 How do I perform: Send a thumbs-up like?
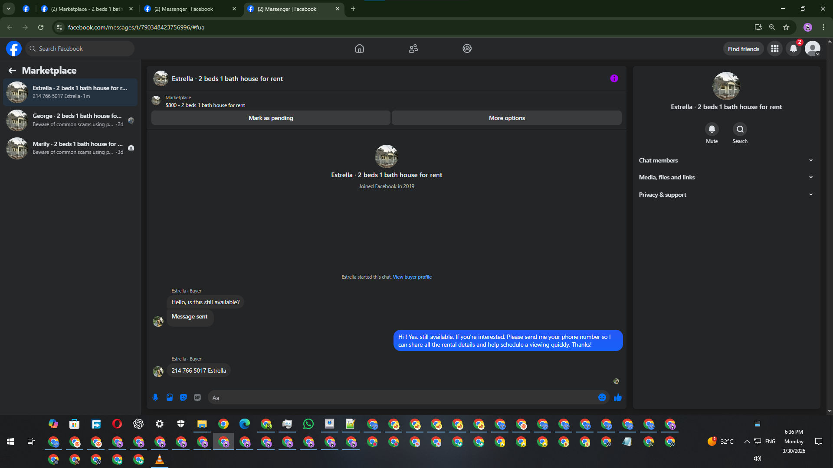tap(618, 397)
